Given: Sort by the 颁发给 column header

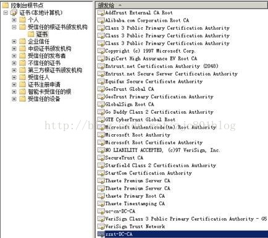Looking at the screenshot, I should pos(182,5).
